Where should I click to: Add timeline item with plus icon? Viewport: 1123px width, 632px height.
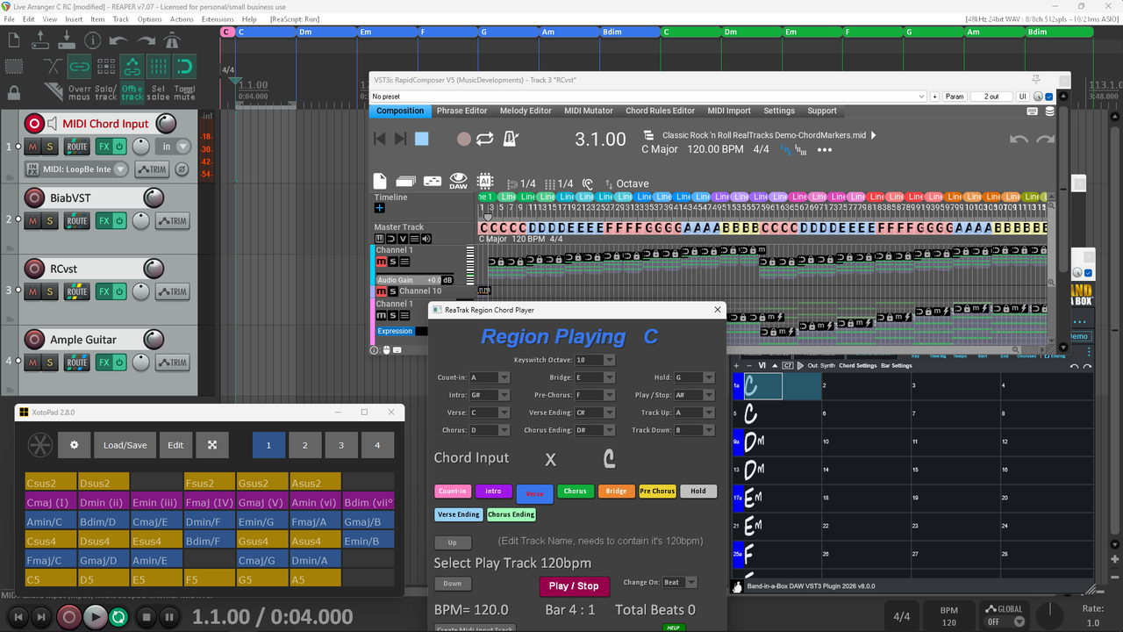point(380,208)
